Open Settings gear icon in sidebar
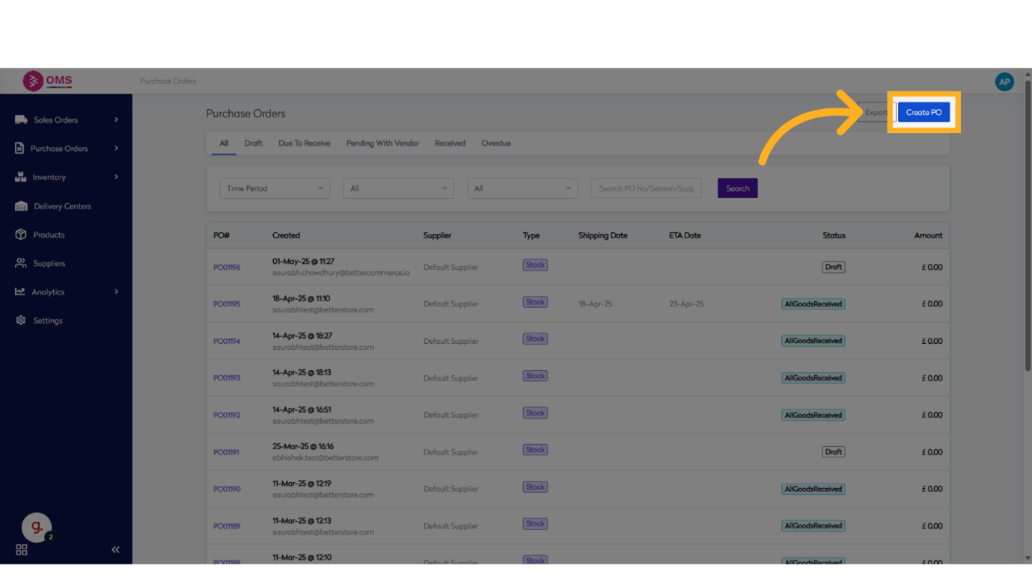This screenshot has height=580, width=1032. [x=21, y=321]
